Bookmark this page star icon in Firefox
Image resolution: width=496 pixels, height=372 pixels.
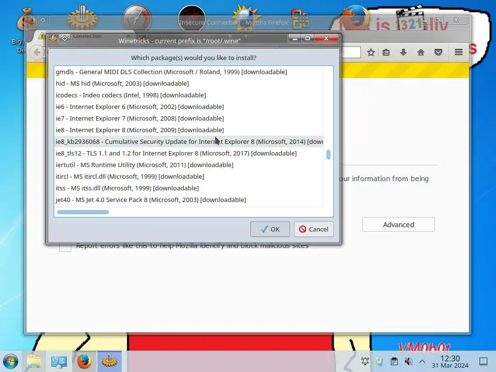[371, 52]
